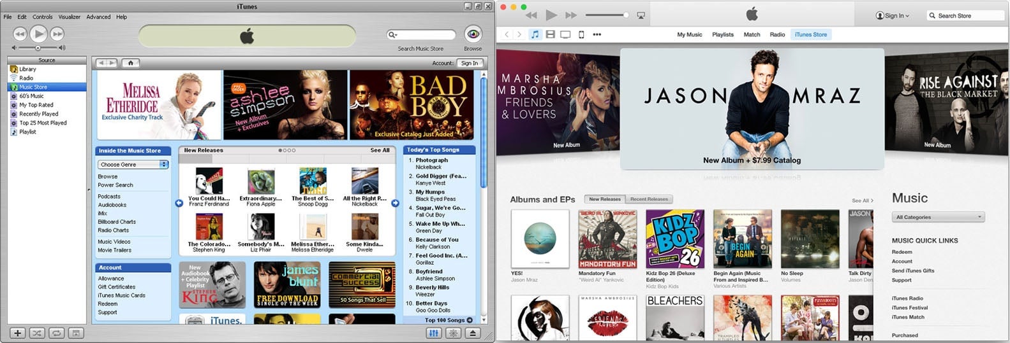Image resolution: width=1010 pixels, height=343 pixels.
Task: Toggle shuffle in the old iTunes window
Action: coord(37,333)
